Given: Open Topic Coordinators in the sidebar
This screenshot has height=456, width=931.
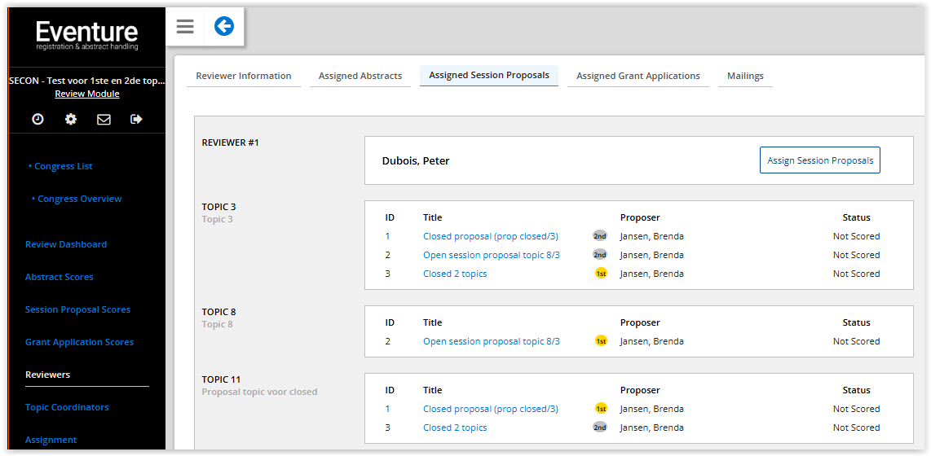Looking at the screenshot, I should pos(67,407).
